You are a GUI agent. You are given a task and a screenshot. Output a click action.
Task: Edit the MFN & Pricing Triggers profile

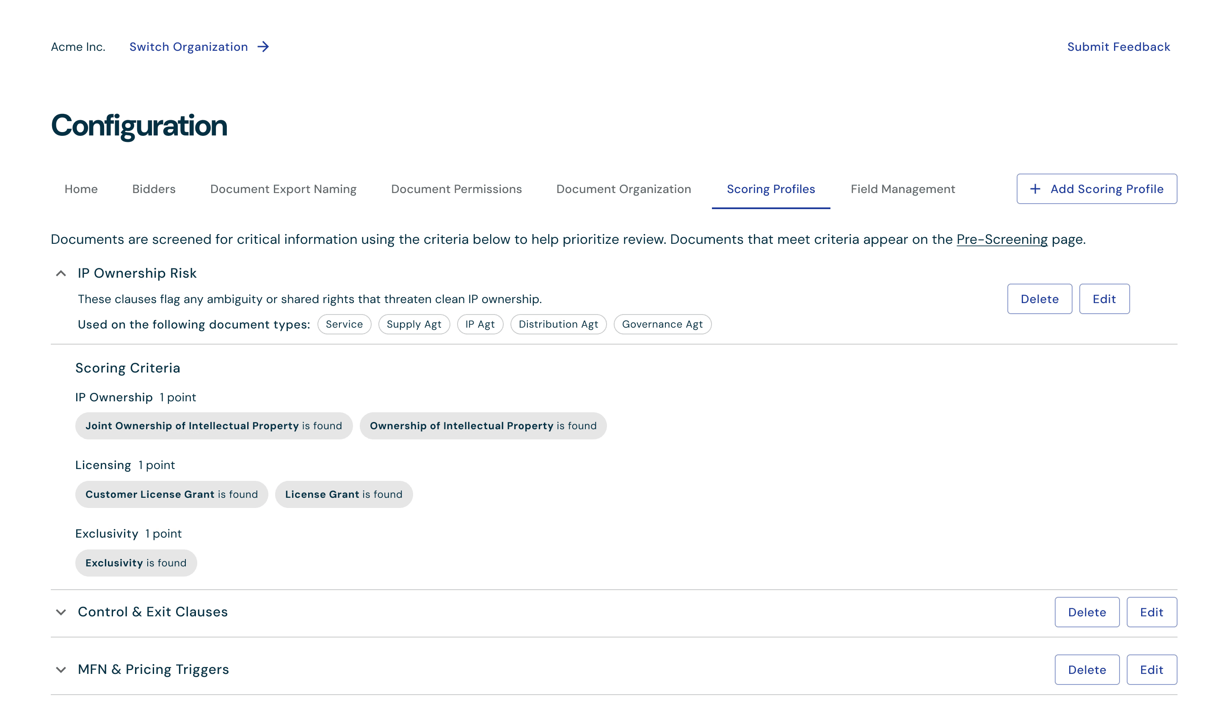[x=1151, y=670]
